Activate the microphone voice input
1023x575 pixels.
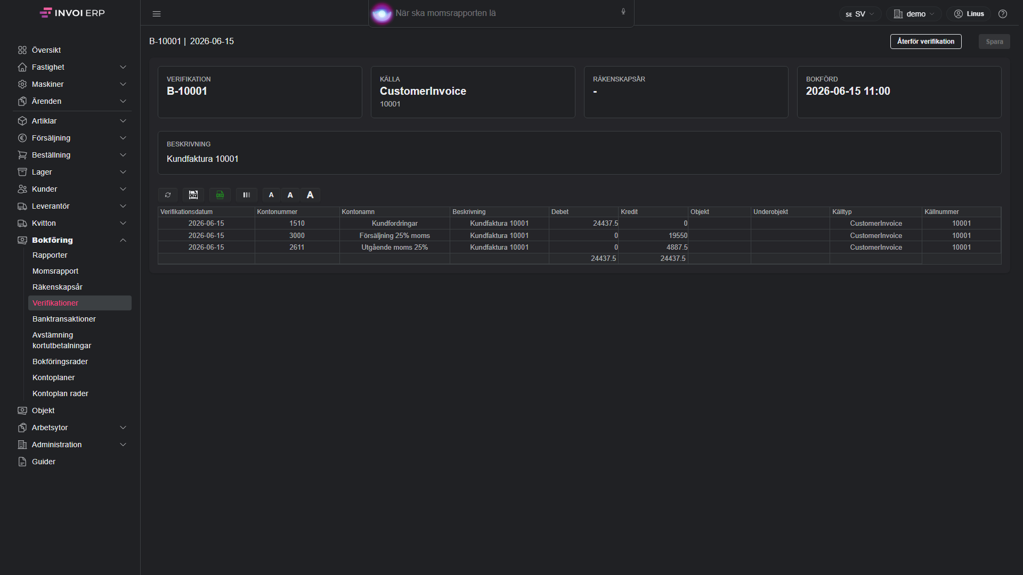click(x=623, y=12)
